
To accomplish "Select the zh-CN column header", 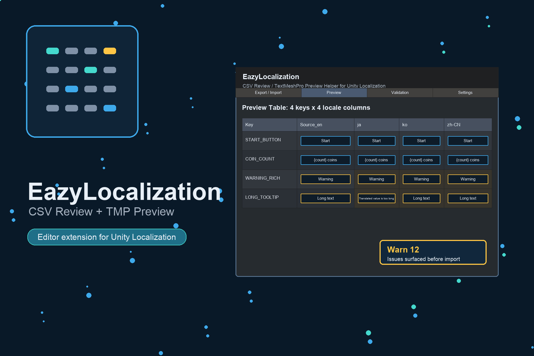I will tap(468, 125).
